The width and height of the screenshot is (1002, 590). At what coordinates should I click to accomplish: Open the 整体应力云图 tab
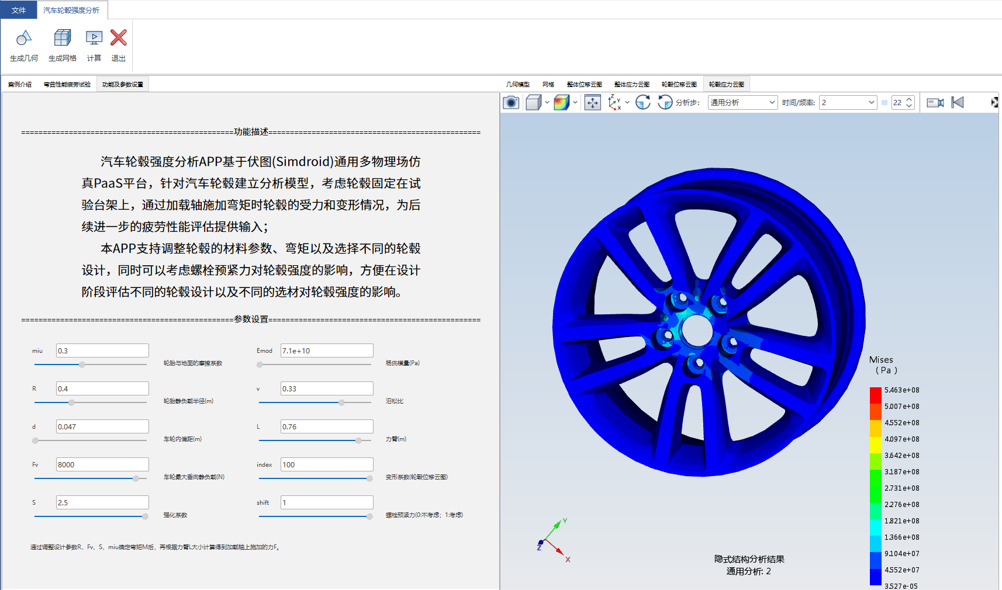632,84
